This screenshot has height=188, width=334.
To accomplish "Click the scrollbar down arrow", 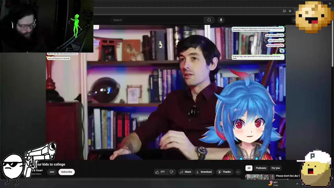I will click(x=332, y=178).
